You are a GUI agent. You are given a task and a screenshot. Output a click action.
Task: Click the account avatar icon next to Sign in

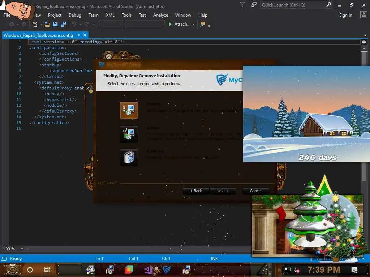(363, 15)
